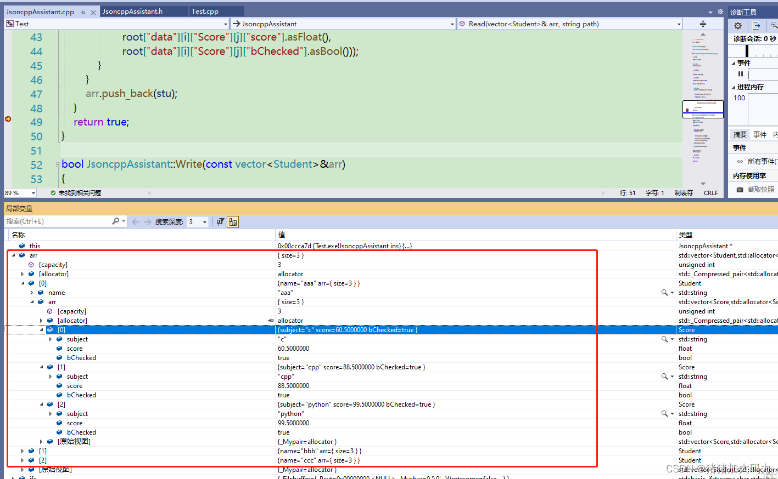Click the minimap scroll down arrow
Image resolution: width=778 pixels, height=479 pixels.
click(703, 184)
